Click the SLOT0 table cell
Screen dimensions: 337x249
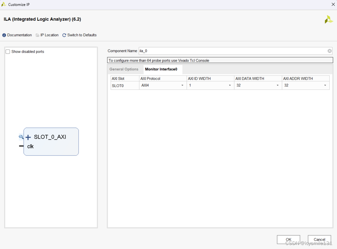(x=125, y=86)
